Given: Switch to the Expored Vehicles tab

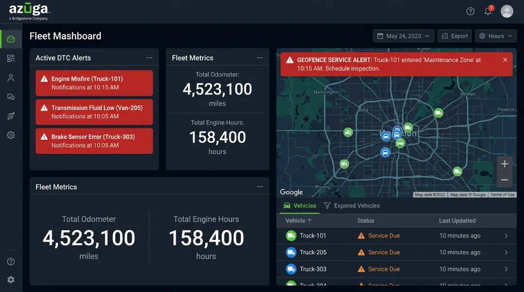Looking at the screenshot, I should (x=352, y=206).
